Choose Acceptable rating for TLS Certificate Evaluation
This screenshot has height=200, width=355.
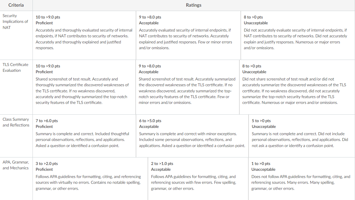[188, 87]
